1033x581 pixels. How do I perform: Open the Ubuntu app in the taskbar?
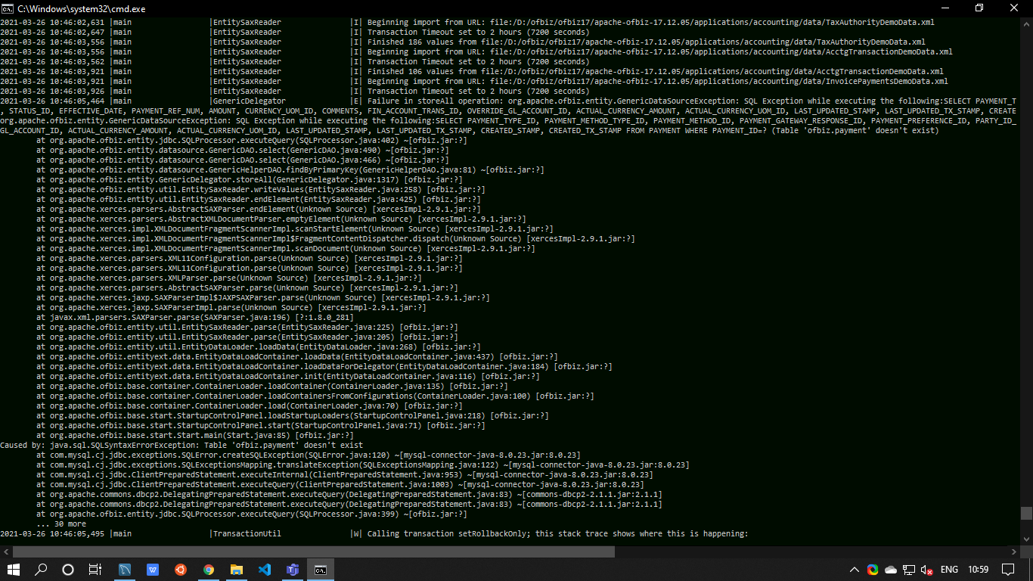point(180,570)
